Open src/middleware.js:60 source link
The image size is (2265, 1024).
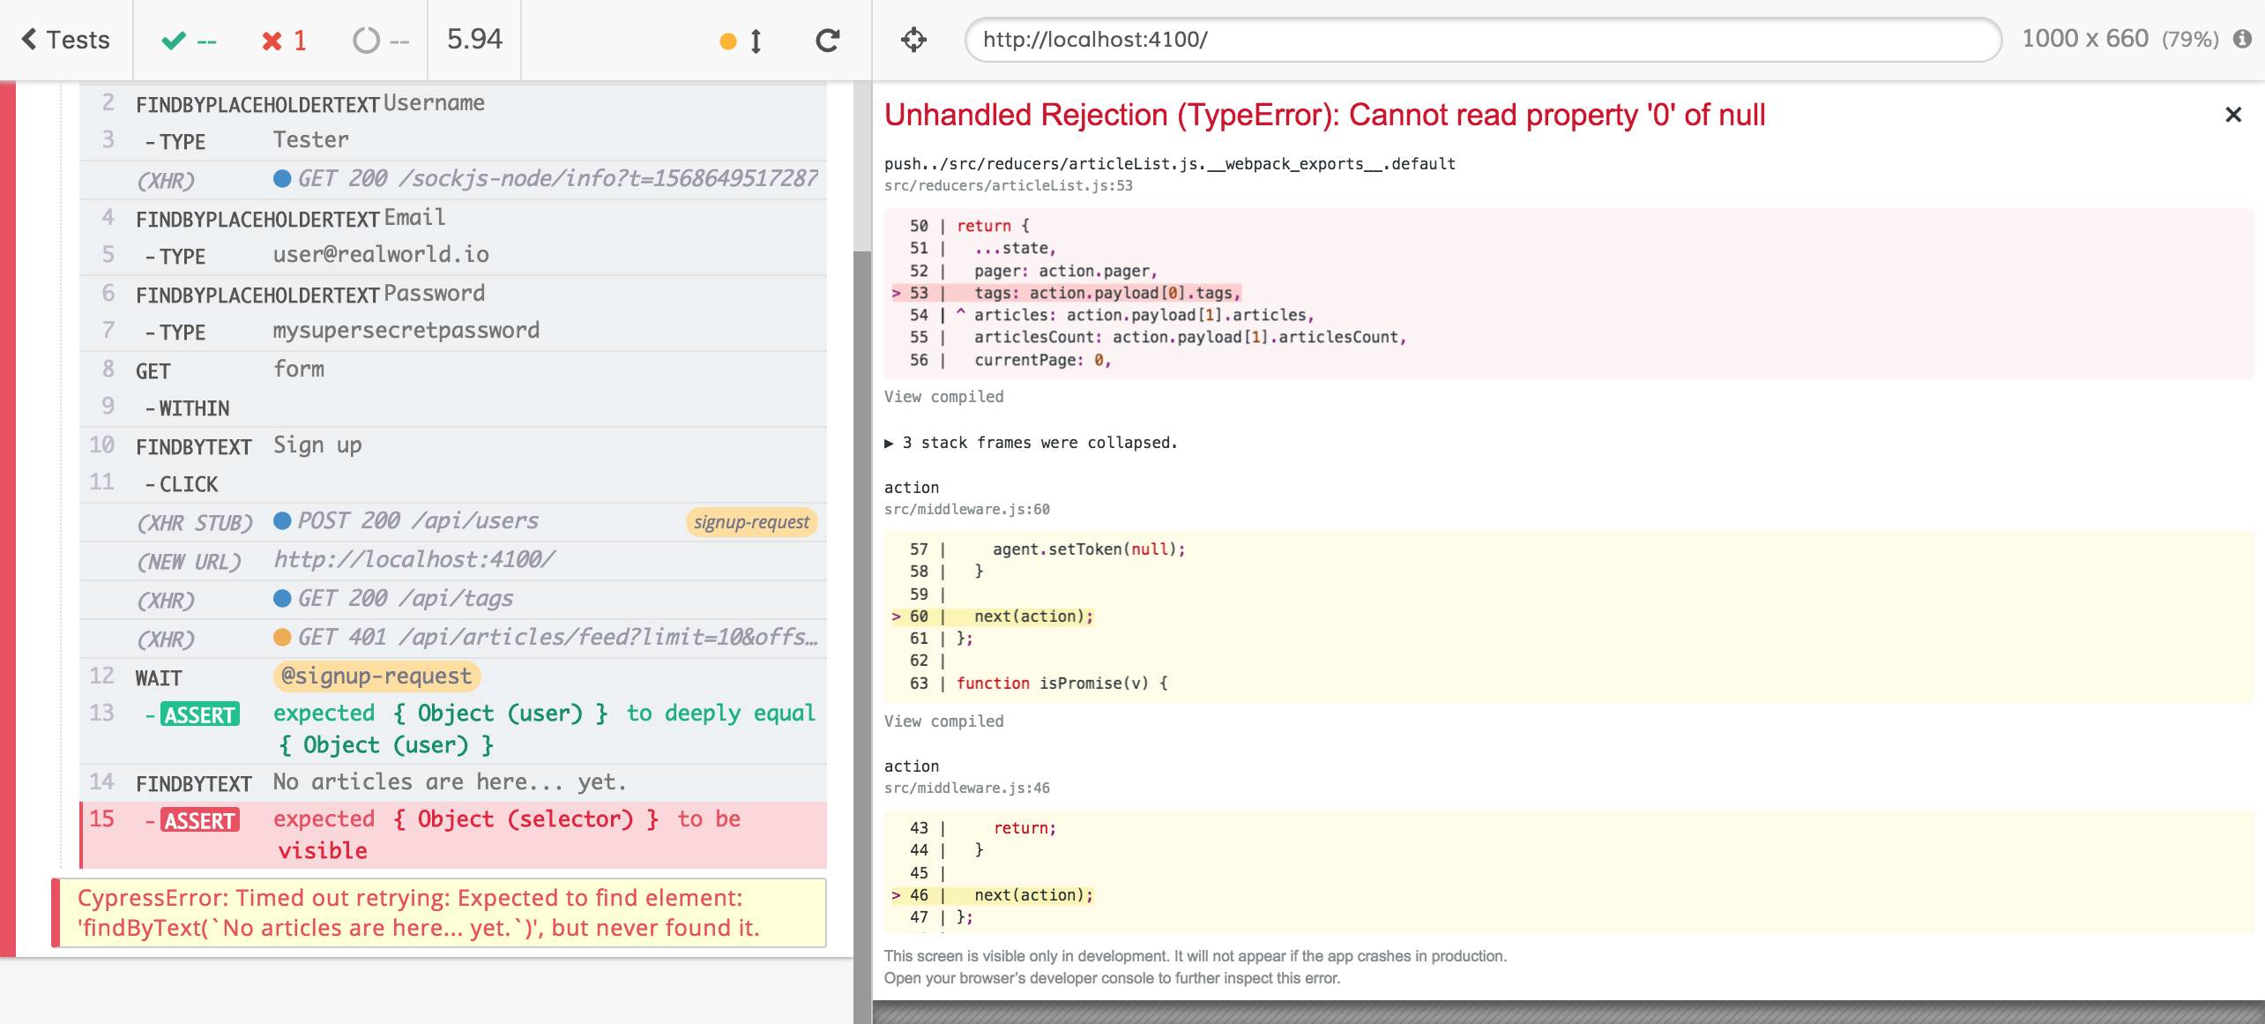pos(966,510)
